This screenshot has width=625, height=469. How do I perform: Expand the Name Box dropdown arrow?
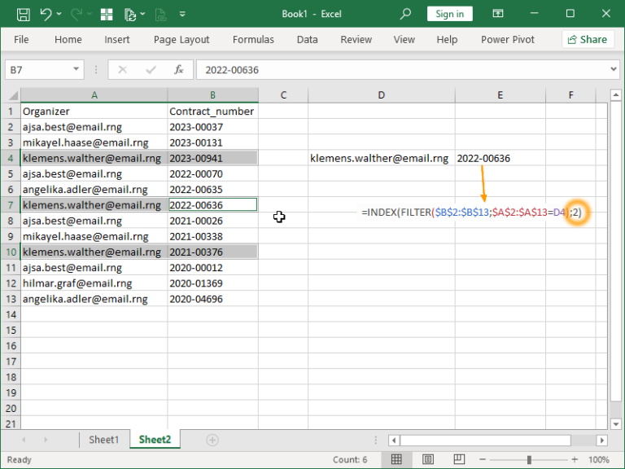click(76, 69)
